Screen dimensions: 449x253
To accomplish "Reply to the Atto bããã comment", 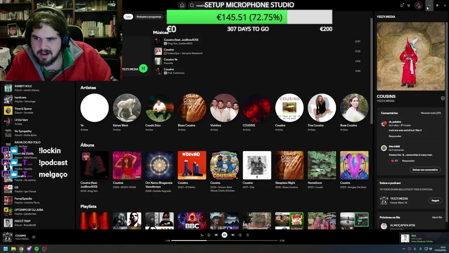I will click(408, 161).
